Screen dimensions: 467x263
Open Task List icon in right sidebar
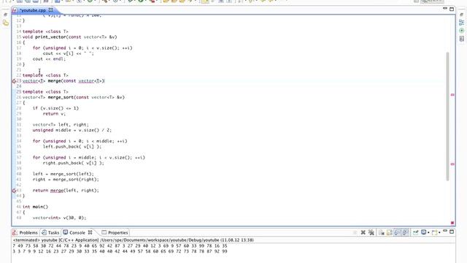[462, 39]
